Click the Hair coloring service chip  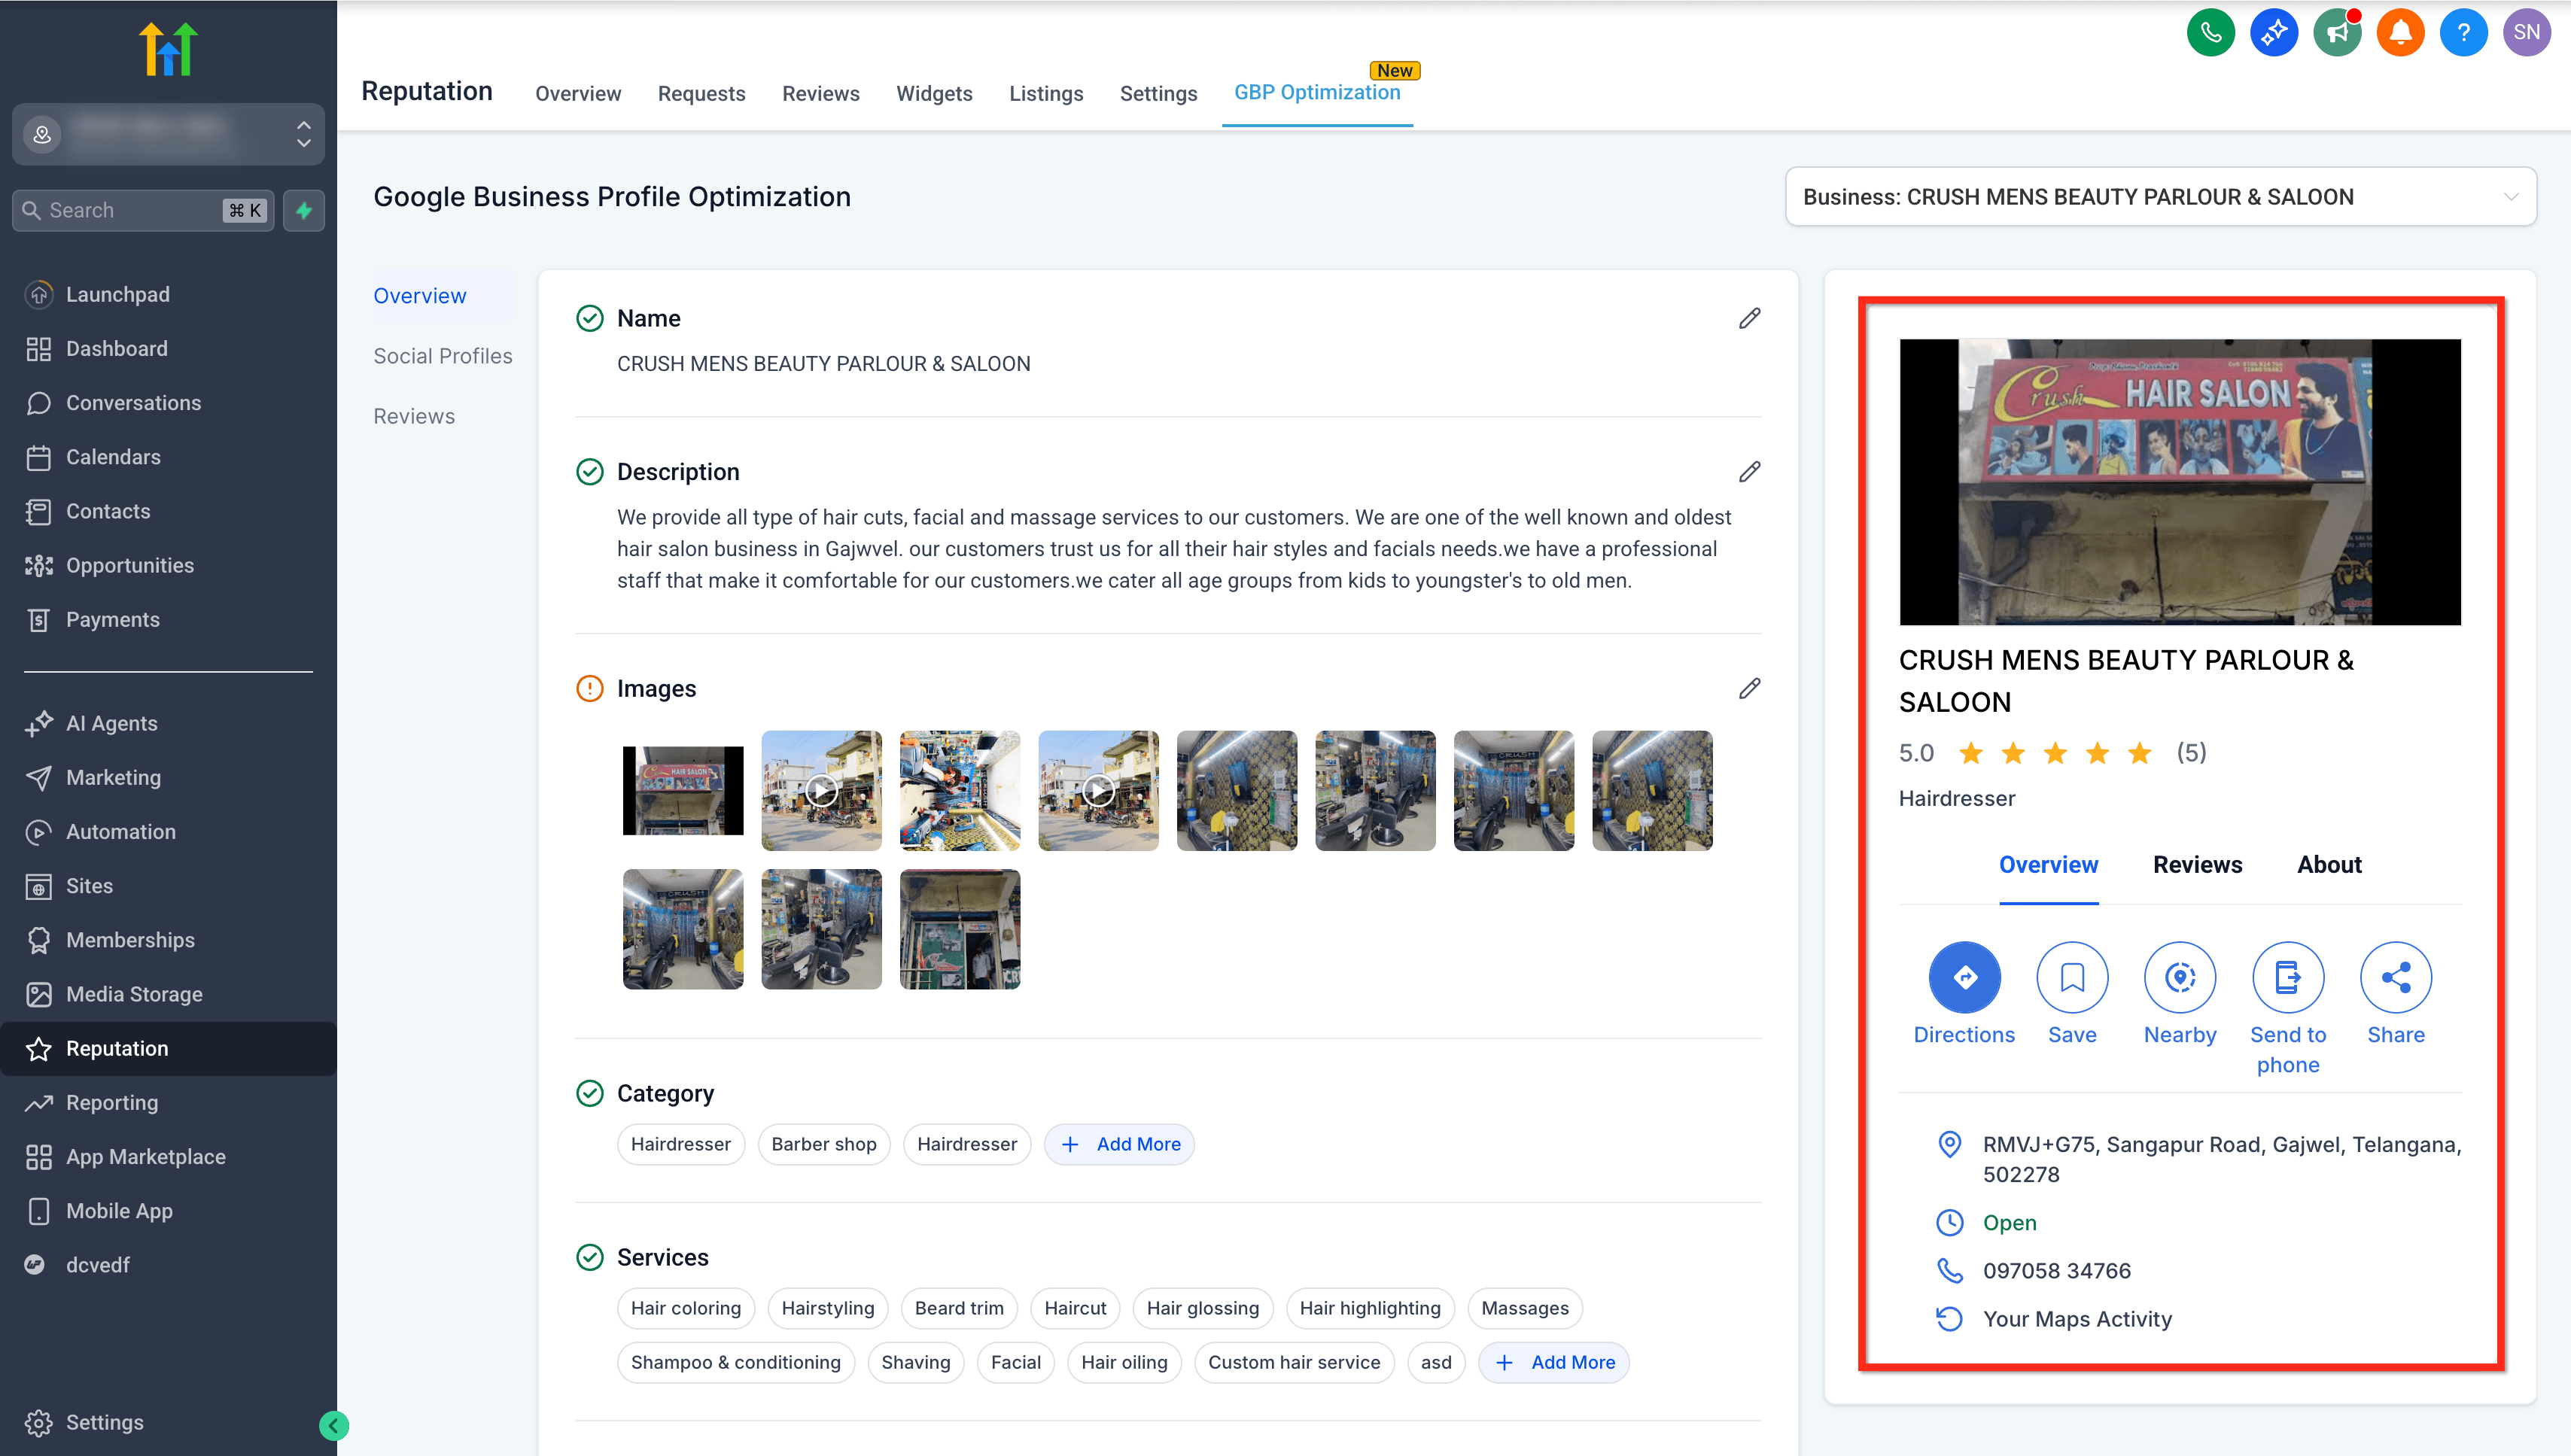(686, 1308)
